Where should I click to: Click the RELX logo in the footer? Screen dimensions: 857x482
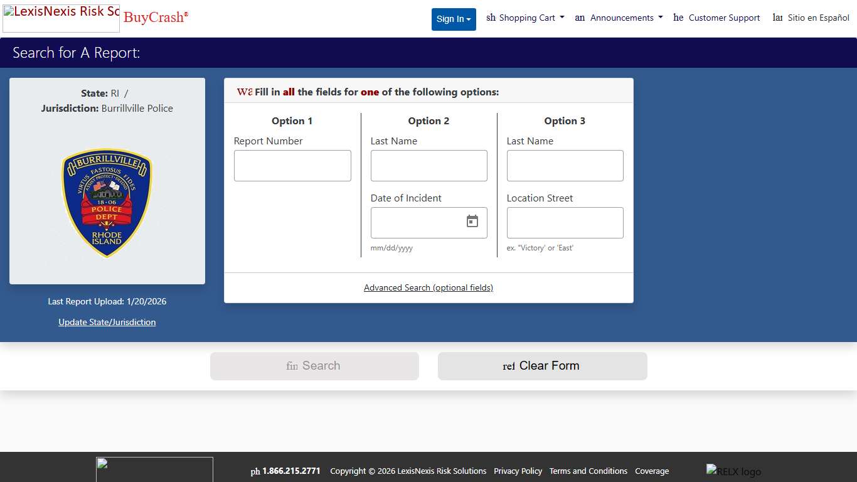(x=733, y=471)
